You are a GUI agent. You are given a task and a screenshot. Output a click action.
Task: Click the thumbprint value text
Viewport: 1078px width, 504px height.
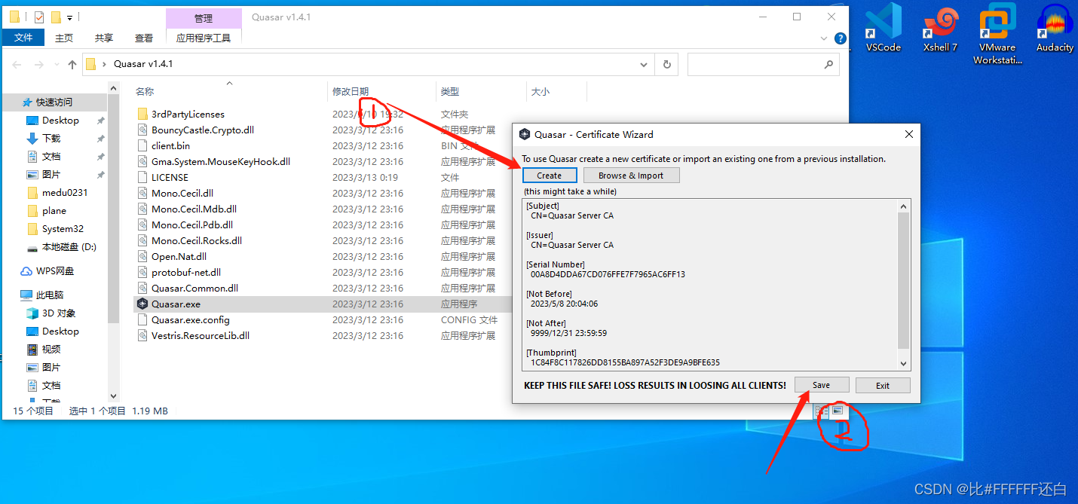coord(625,362)
